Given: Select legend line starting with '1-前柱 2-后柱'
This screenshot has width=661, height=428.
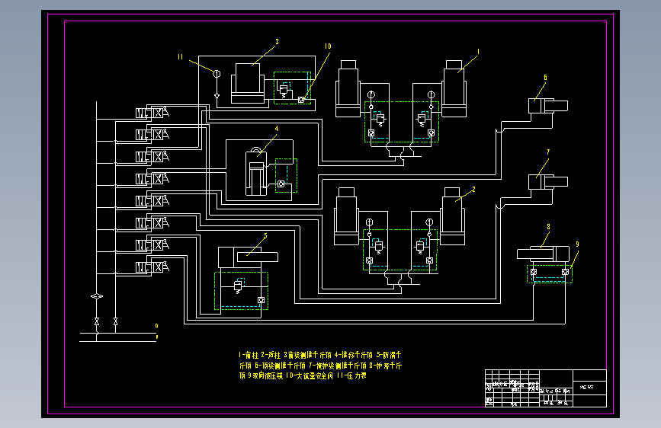Looking at the screenshot, I should [x=319, y=355].
